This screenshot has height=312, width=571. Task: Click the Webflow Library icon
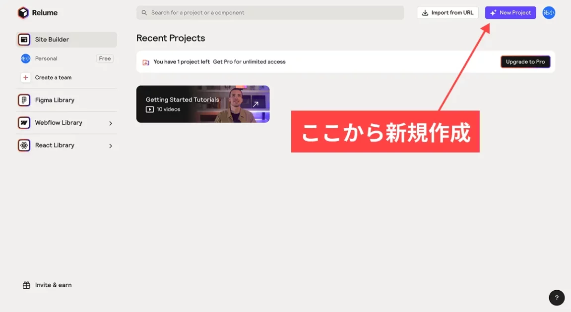pyautogui.click(x=24, y=123)
